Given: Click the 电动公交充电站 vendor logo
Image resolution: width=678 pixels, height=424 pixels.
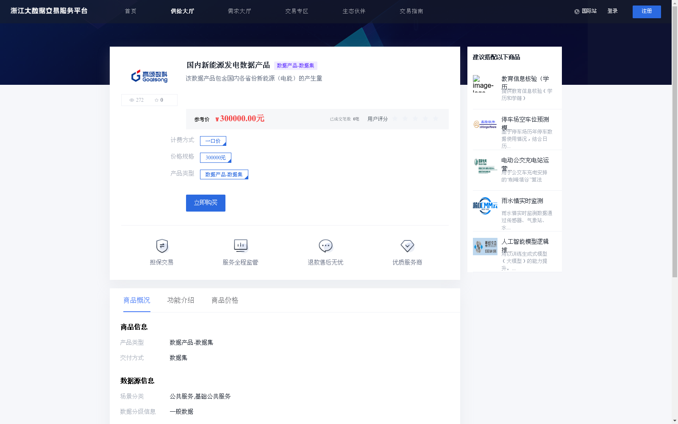Looking at the screenshot, I should (x=485, y=165).
